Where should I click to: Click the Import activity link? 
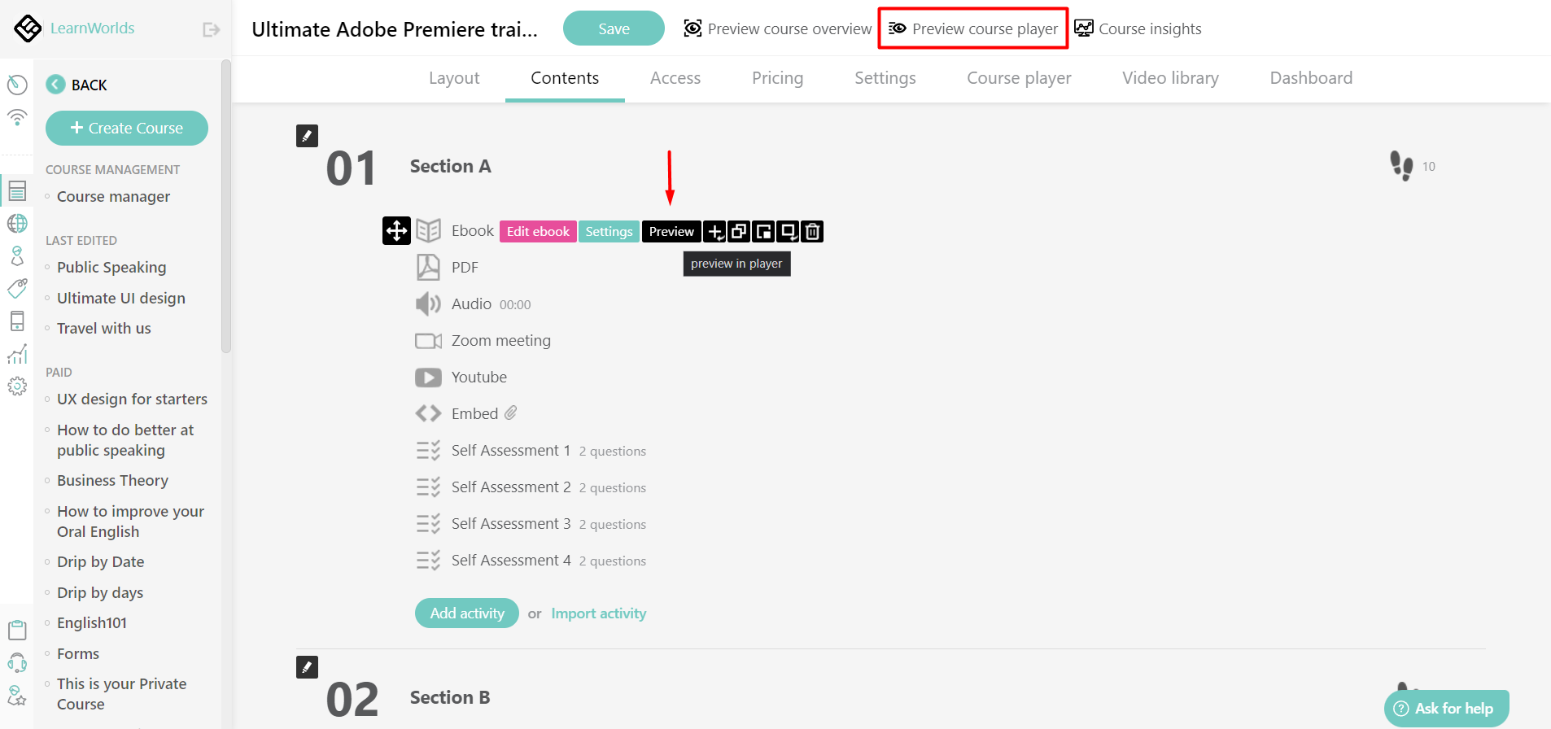point(598,613)
